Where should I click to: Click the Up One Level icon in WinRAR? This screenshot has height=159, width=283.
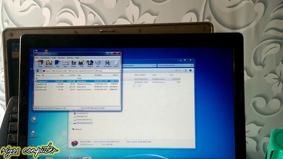tap(38, 71)
